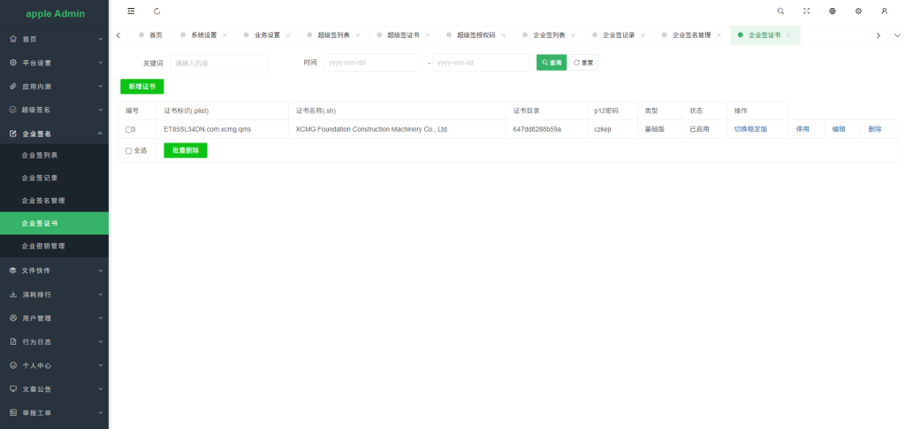Click the 超级签名 icon in sidebar
This screenshot has height=429, width=905.
tap(13, 109)
